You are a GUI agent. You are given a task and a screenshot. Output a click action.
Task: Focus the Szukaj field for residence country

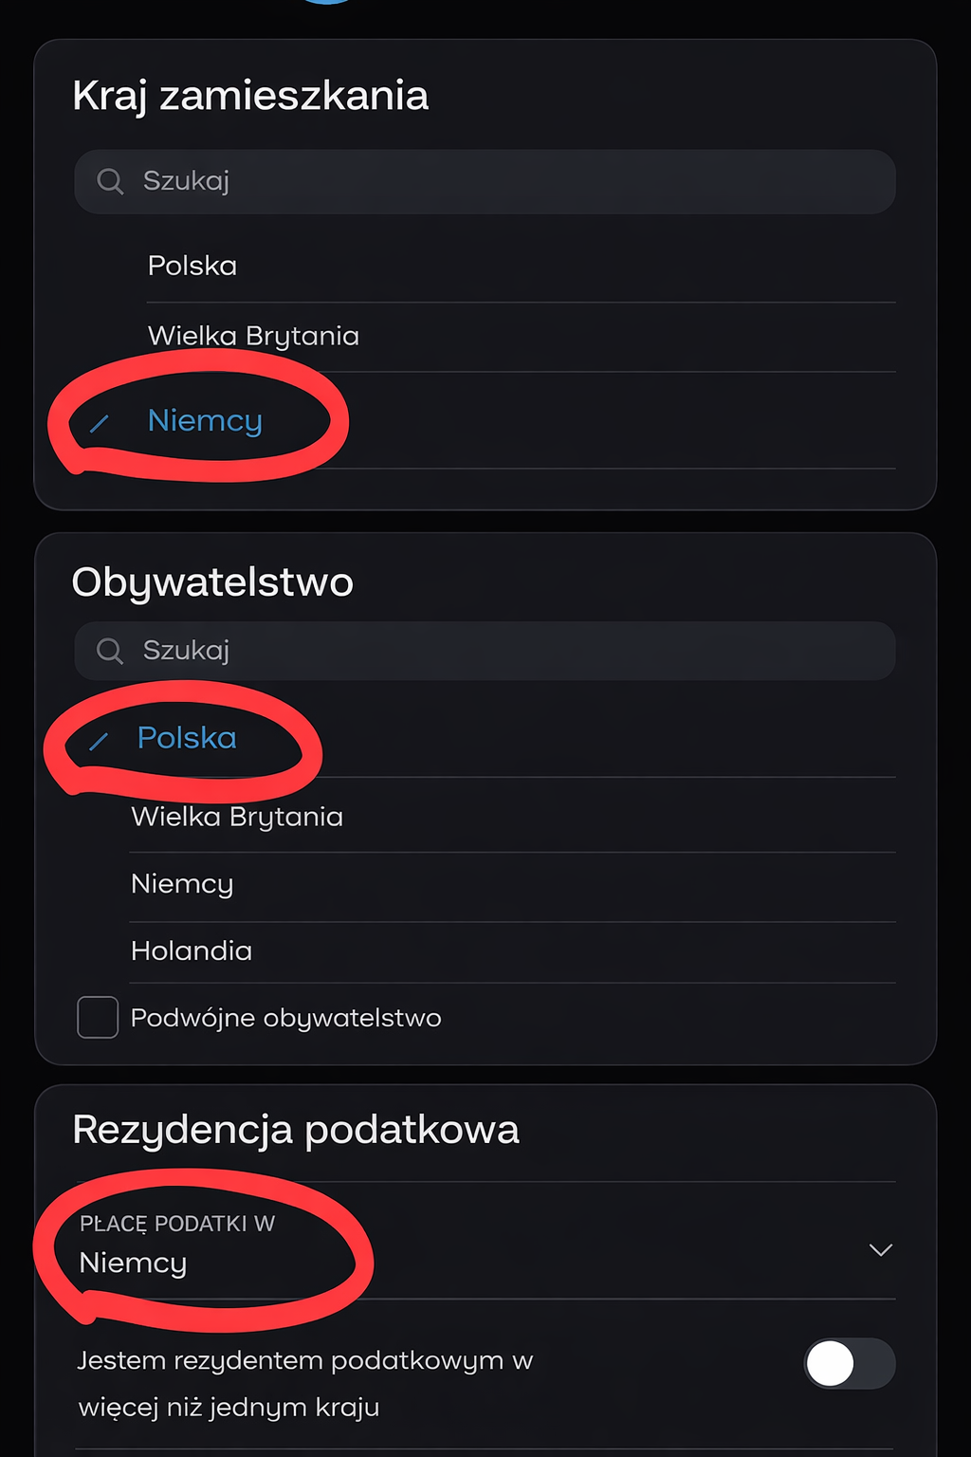point(512,181)
